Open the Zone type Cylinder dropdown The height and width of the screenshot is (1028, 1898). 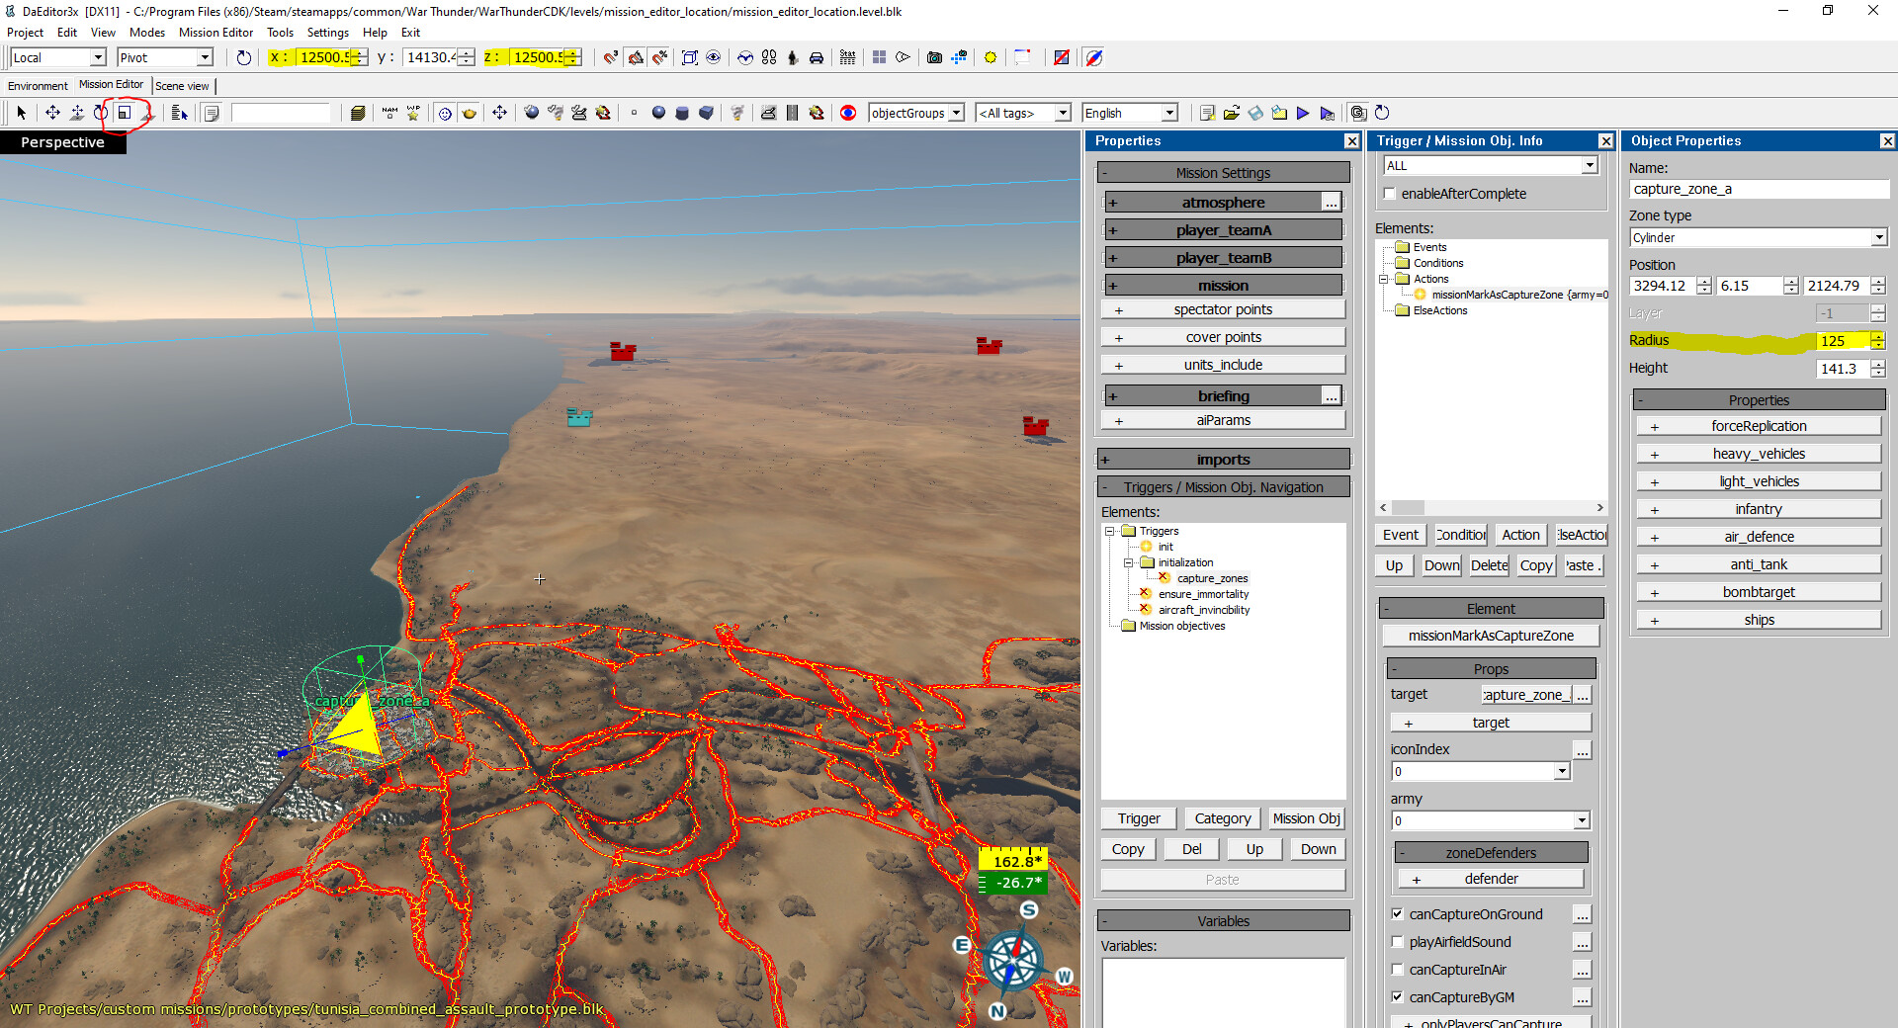pos(1878,237)
